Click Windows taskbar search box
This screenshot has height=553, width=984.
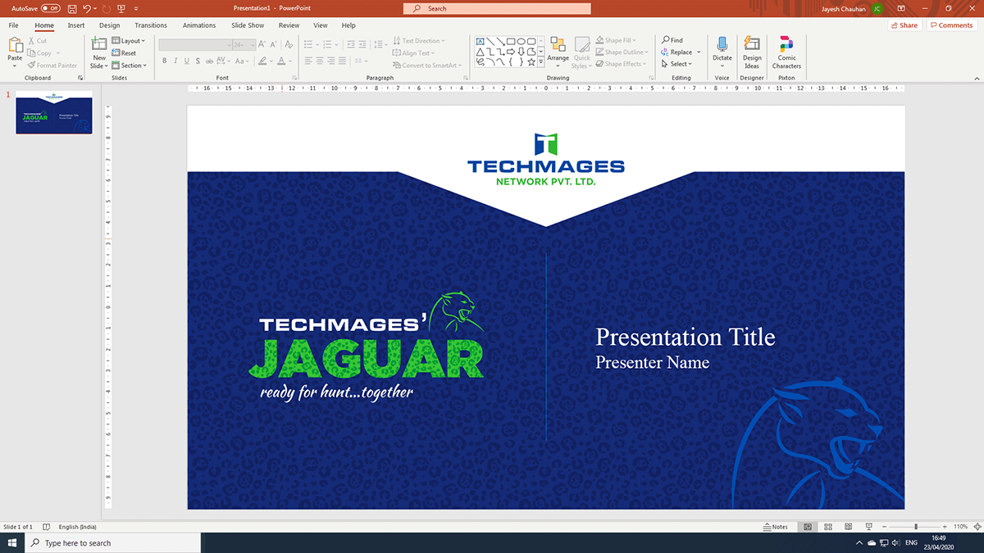coord(112,543)
